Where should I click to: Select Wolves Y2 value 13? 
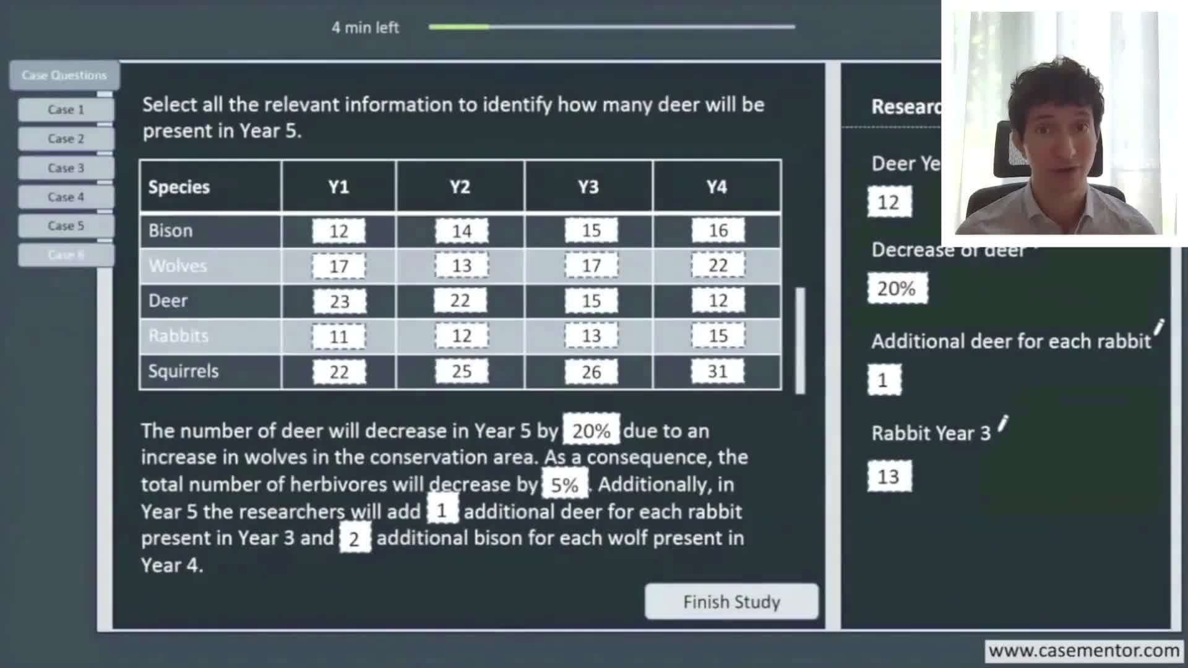coord(461,266)
